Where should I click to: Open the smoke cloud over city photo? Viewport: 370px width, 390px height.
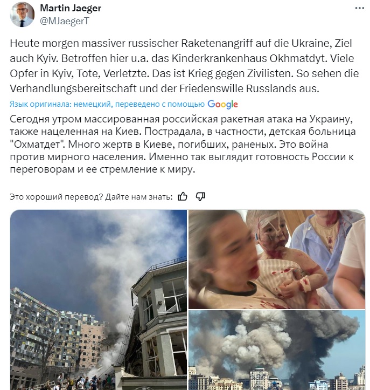pyautogui.click(x=277, y=350)
